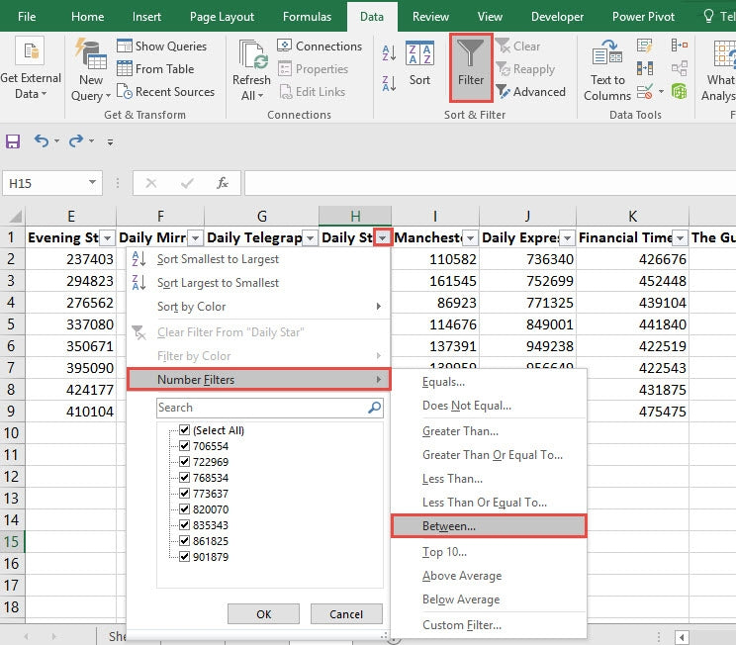Switch to the Home ribbon tab
The image size is (736, 645).
tap(87, 17)
